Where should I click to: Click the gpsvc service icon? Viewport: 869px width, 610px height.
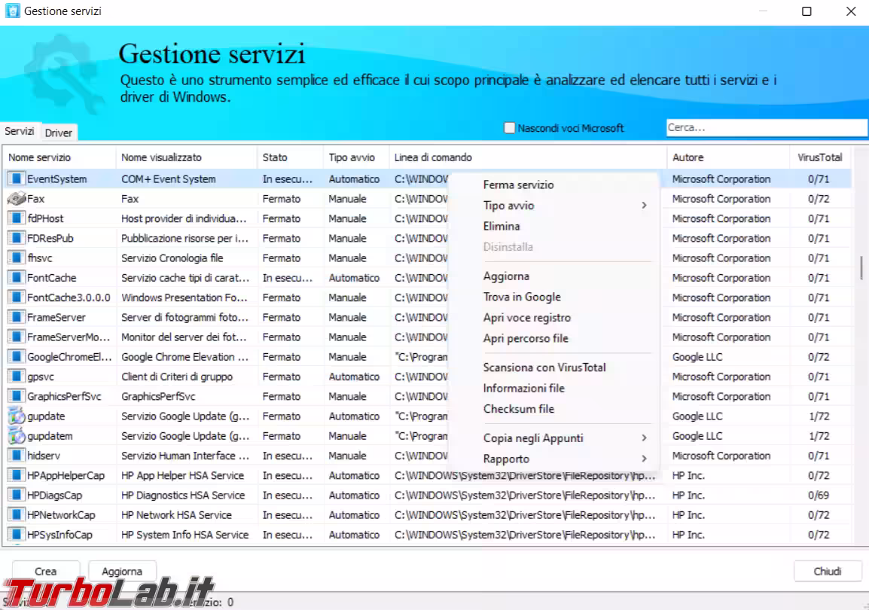(16, 377)
